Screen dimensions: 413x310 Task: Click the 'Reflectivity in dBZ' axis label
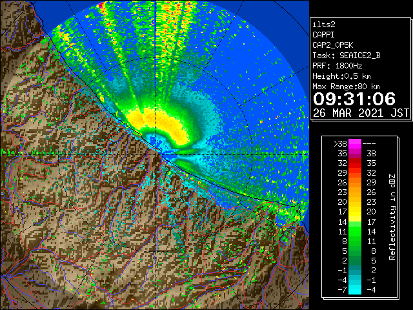click(x=392, y=217)
